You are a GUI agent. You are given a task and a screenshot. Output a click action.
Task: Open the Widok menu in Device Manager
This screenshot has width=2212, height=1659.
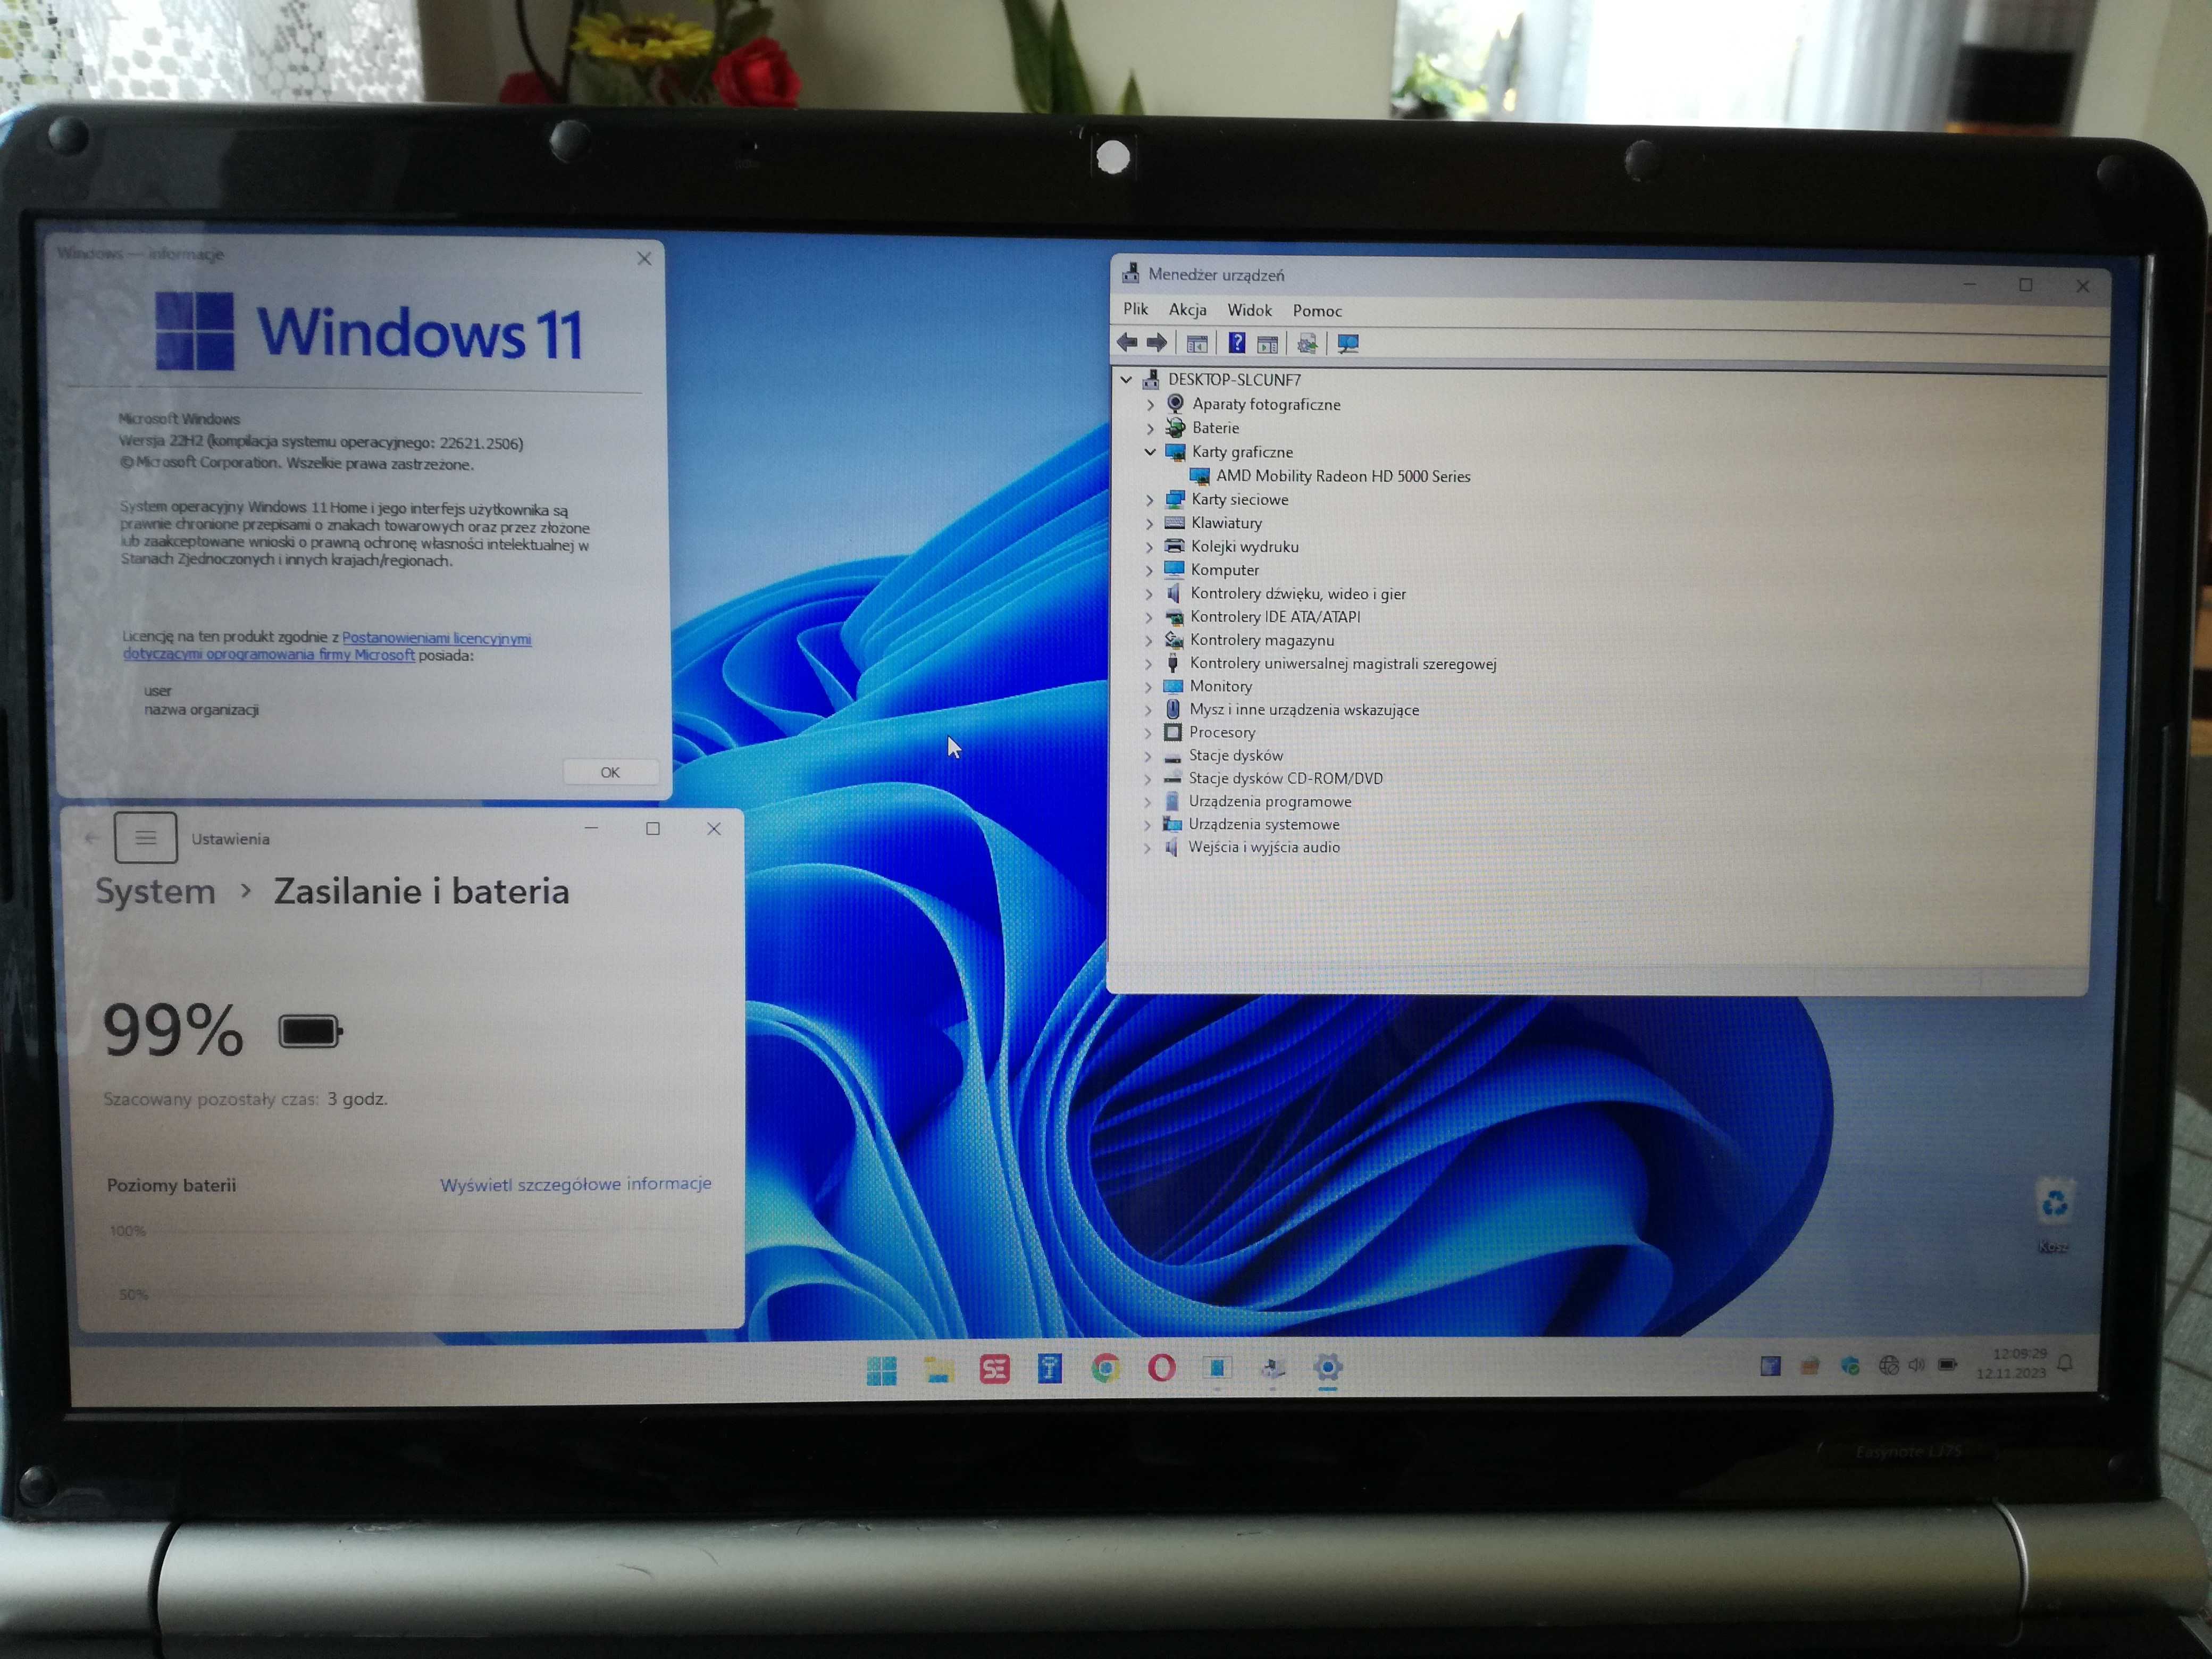(1249, 310)
